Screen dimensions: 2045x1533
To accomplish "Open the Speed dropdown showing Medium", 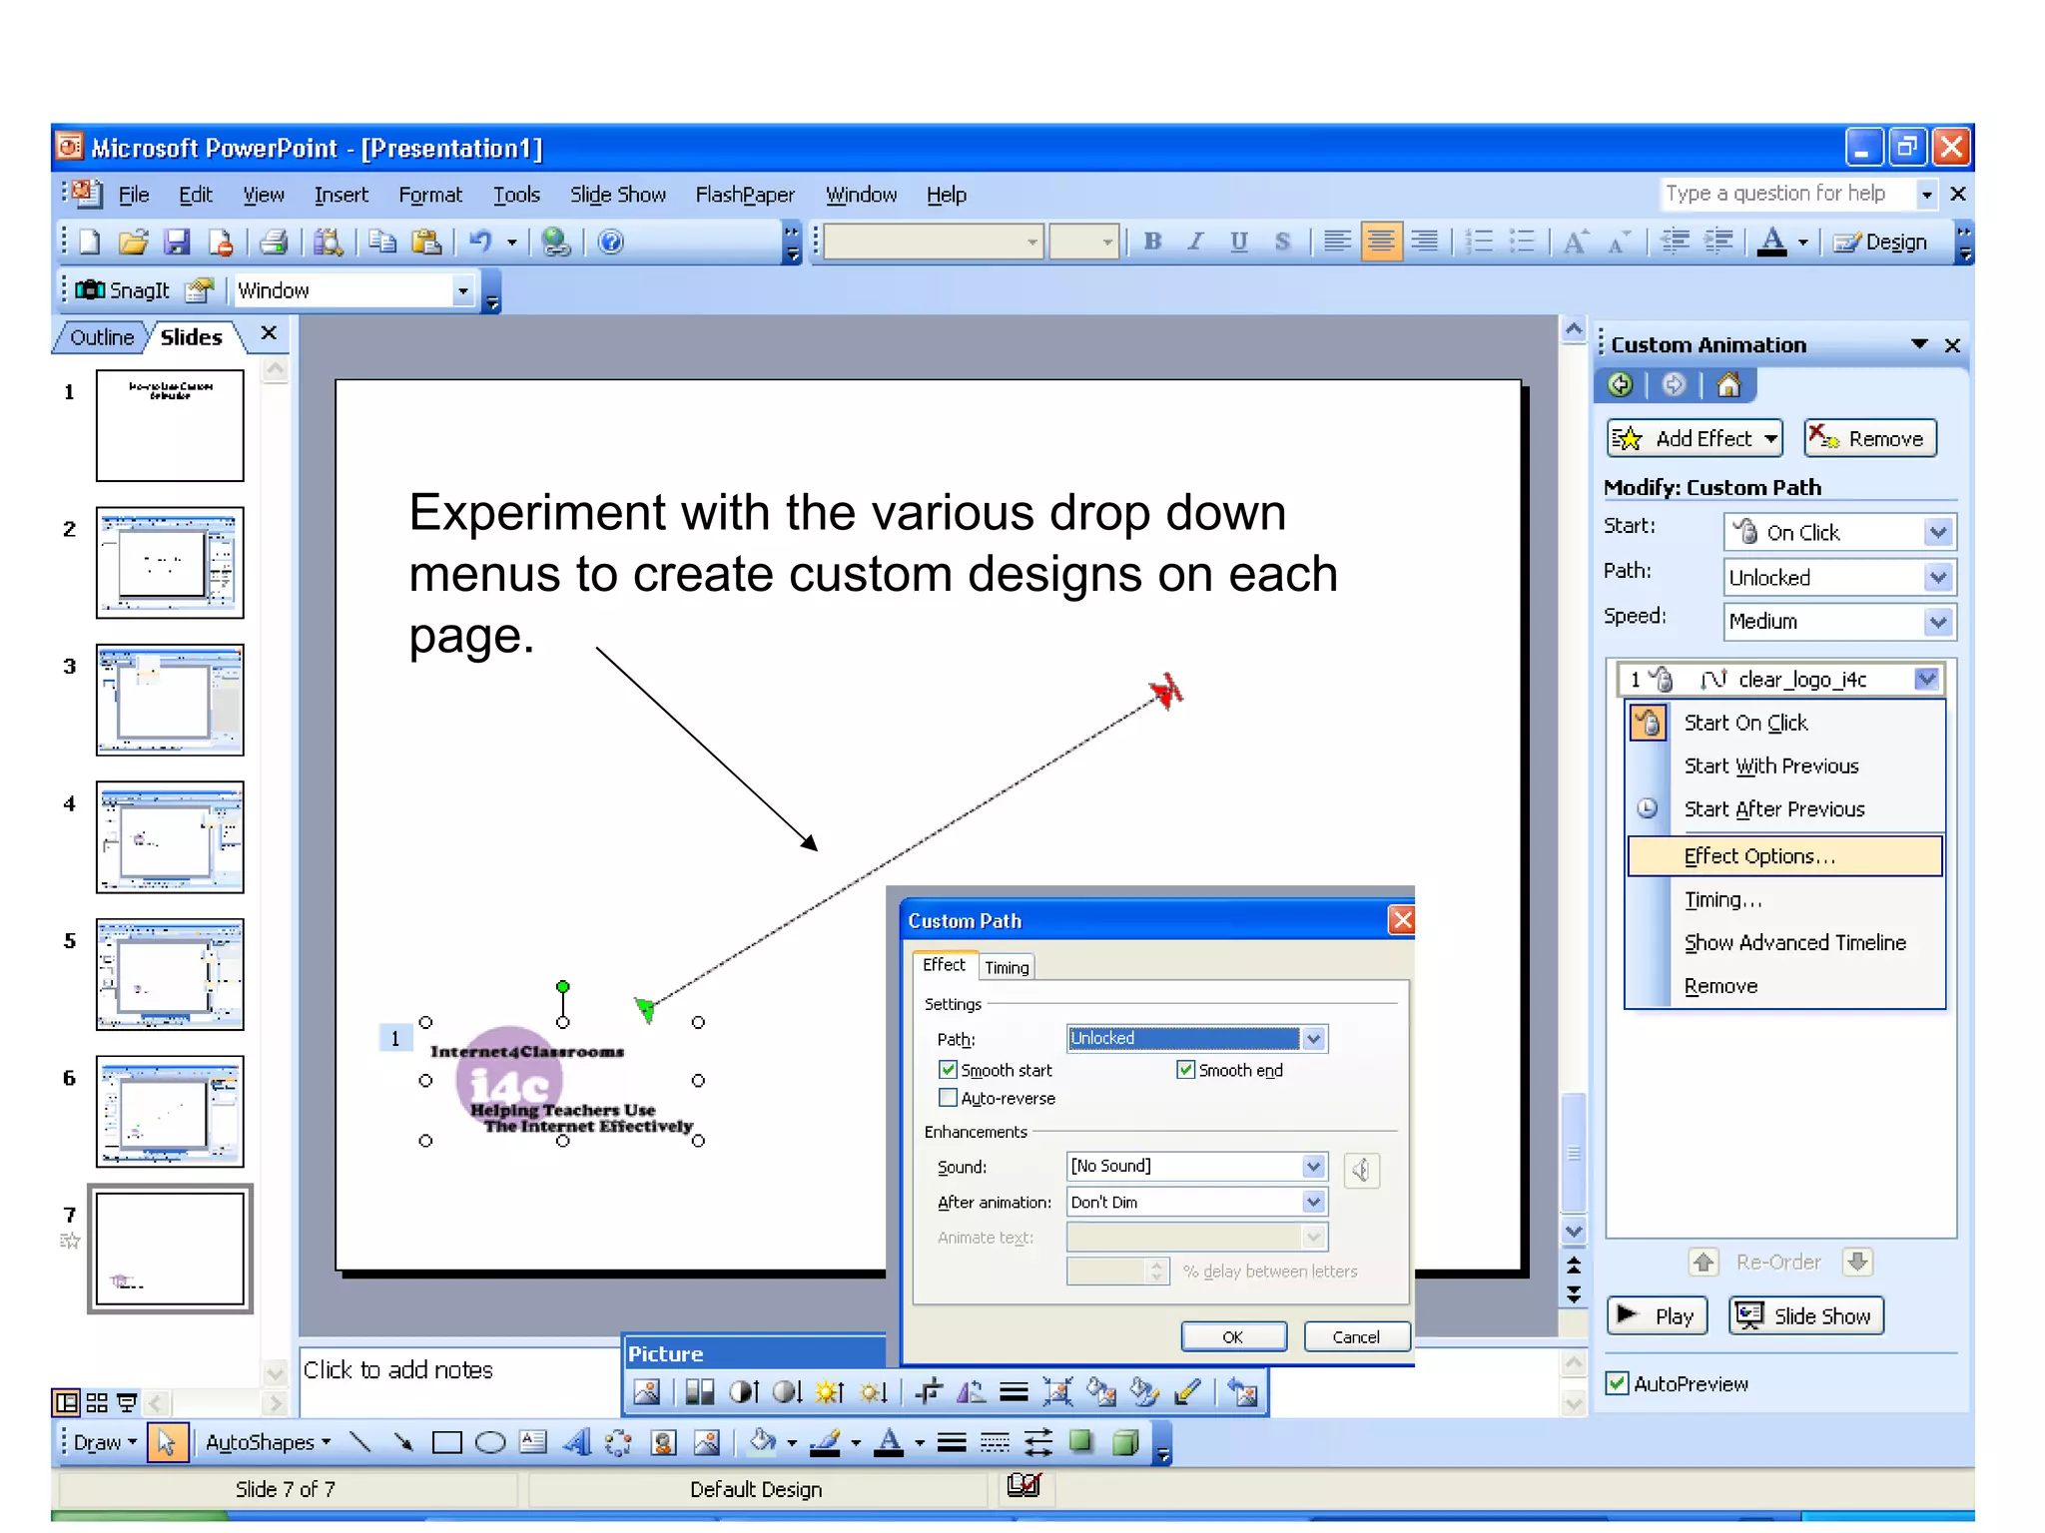I will pos(1937,622).
